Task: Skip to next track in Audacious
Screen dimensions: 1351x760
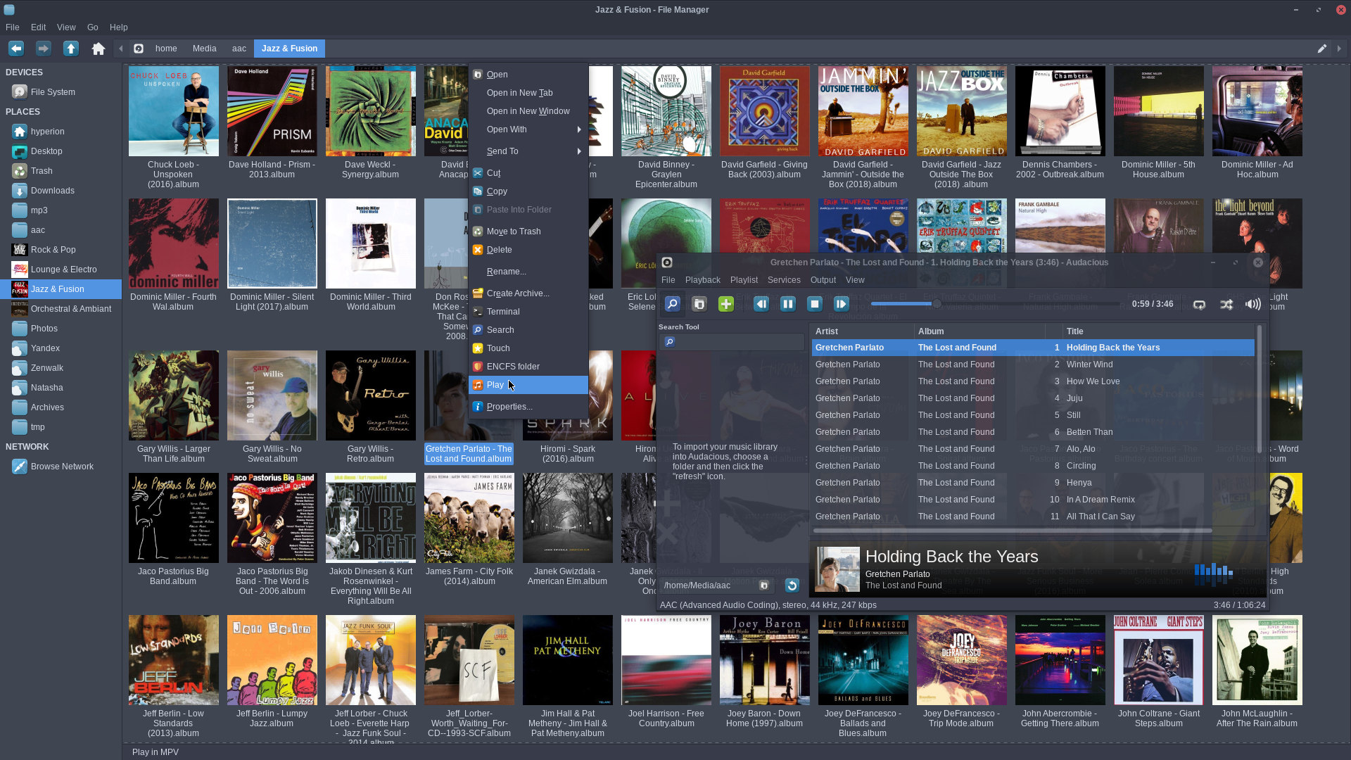Action: click(x=842, y=304)
